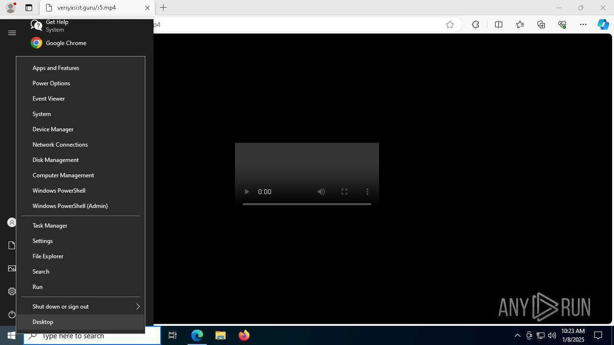The height and width of the screenshot is (345, 614).
Task: Launch Windows PowerShell
Action: point(81,191)
